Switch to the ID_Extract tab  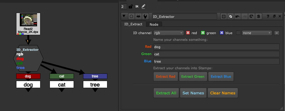tap(134, 24)
